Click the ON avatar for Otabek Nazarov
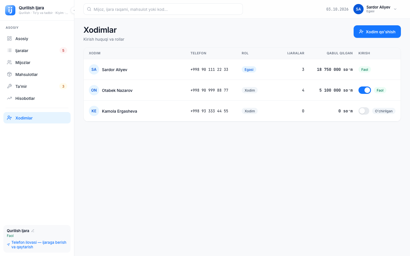This screenshot has height=256, width=410. click(94, 90)
